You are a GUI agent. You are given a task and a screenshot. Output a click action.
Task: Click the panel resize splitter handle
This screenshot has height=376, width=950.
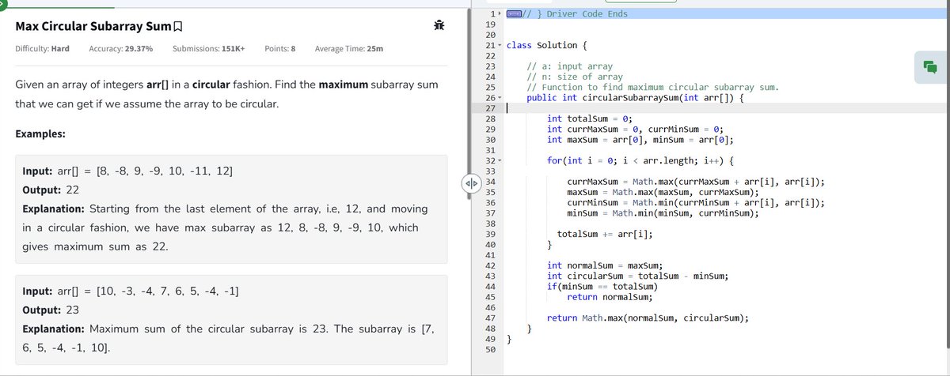click(x=470, y=185)
